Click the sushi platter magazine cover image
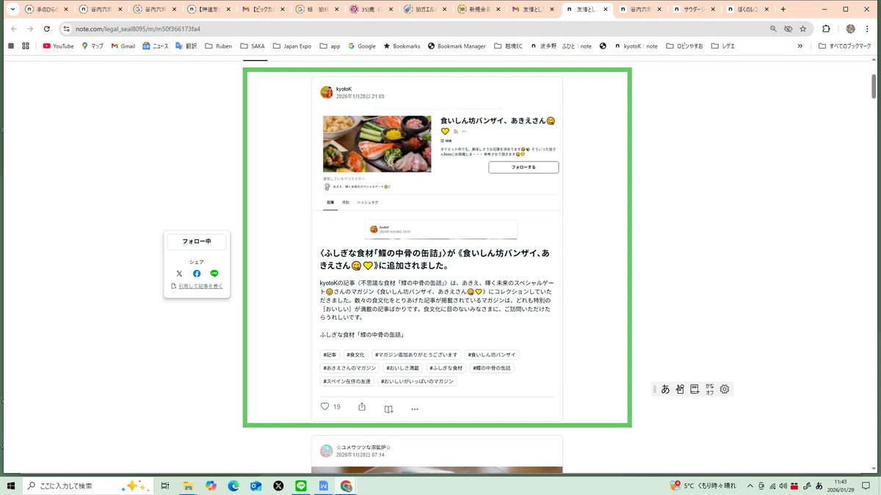The image size is (881, 495). [377, 144]
